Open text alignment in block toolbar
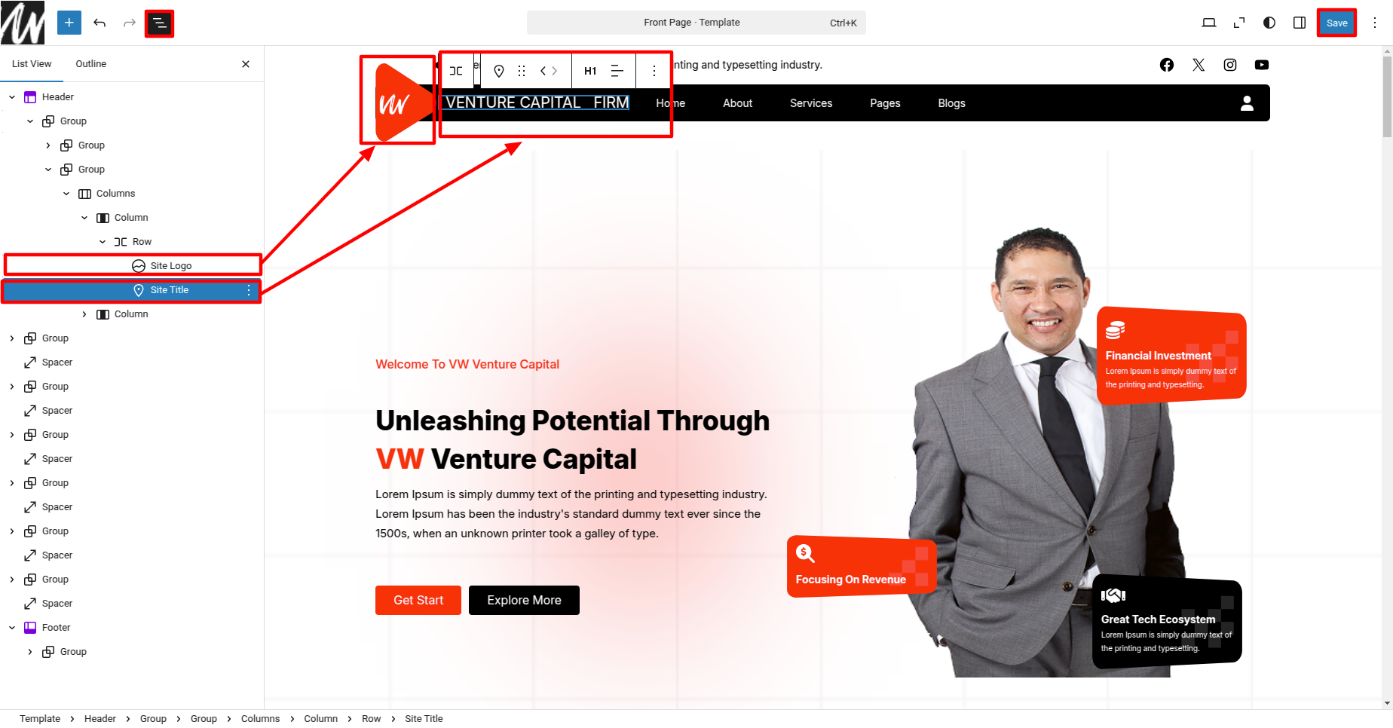The width and height of the screenshot is (1393, 728). (x=617, y=71)
